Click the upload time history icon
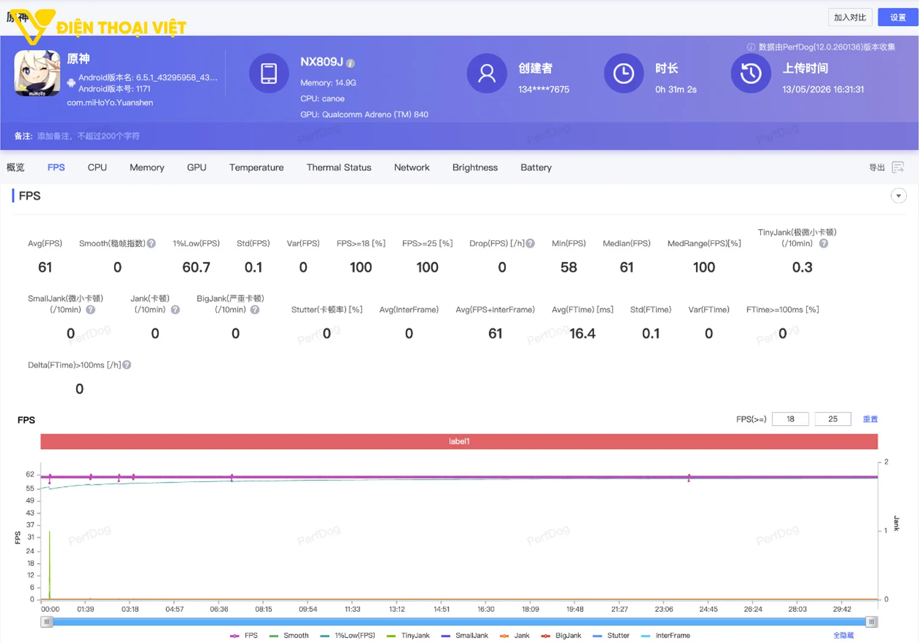This screenshot has width=919, height=643. click(751, 73)
